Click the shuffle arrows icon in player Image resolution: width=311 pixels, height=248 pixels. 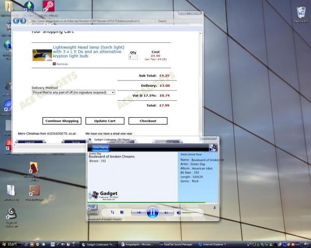coord(112,212)
